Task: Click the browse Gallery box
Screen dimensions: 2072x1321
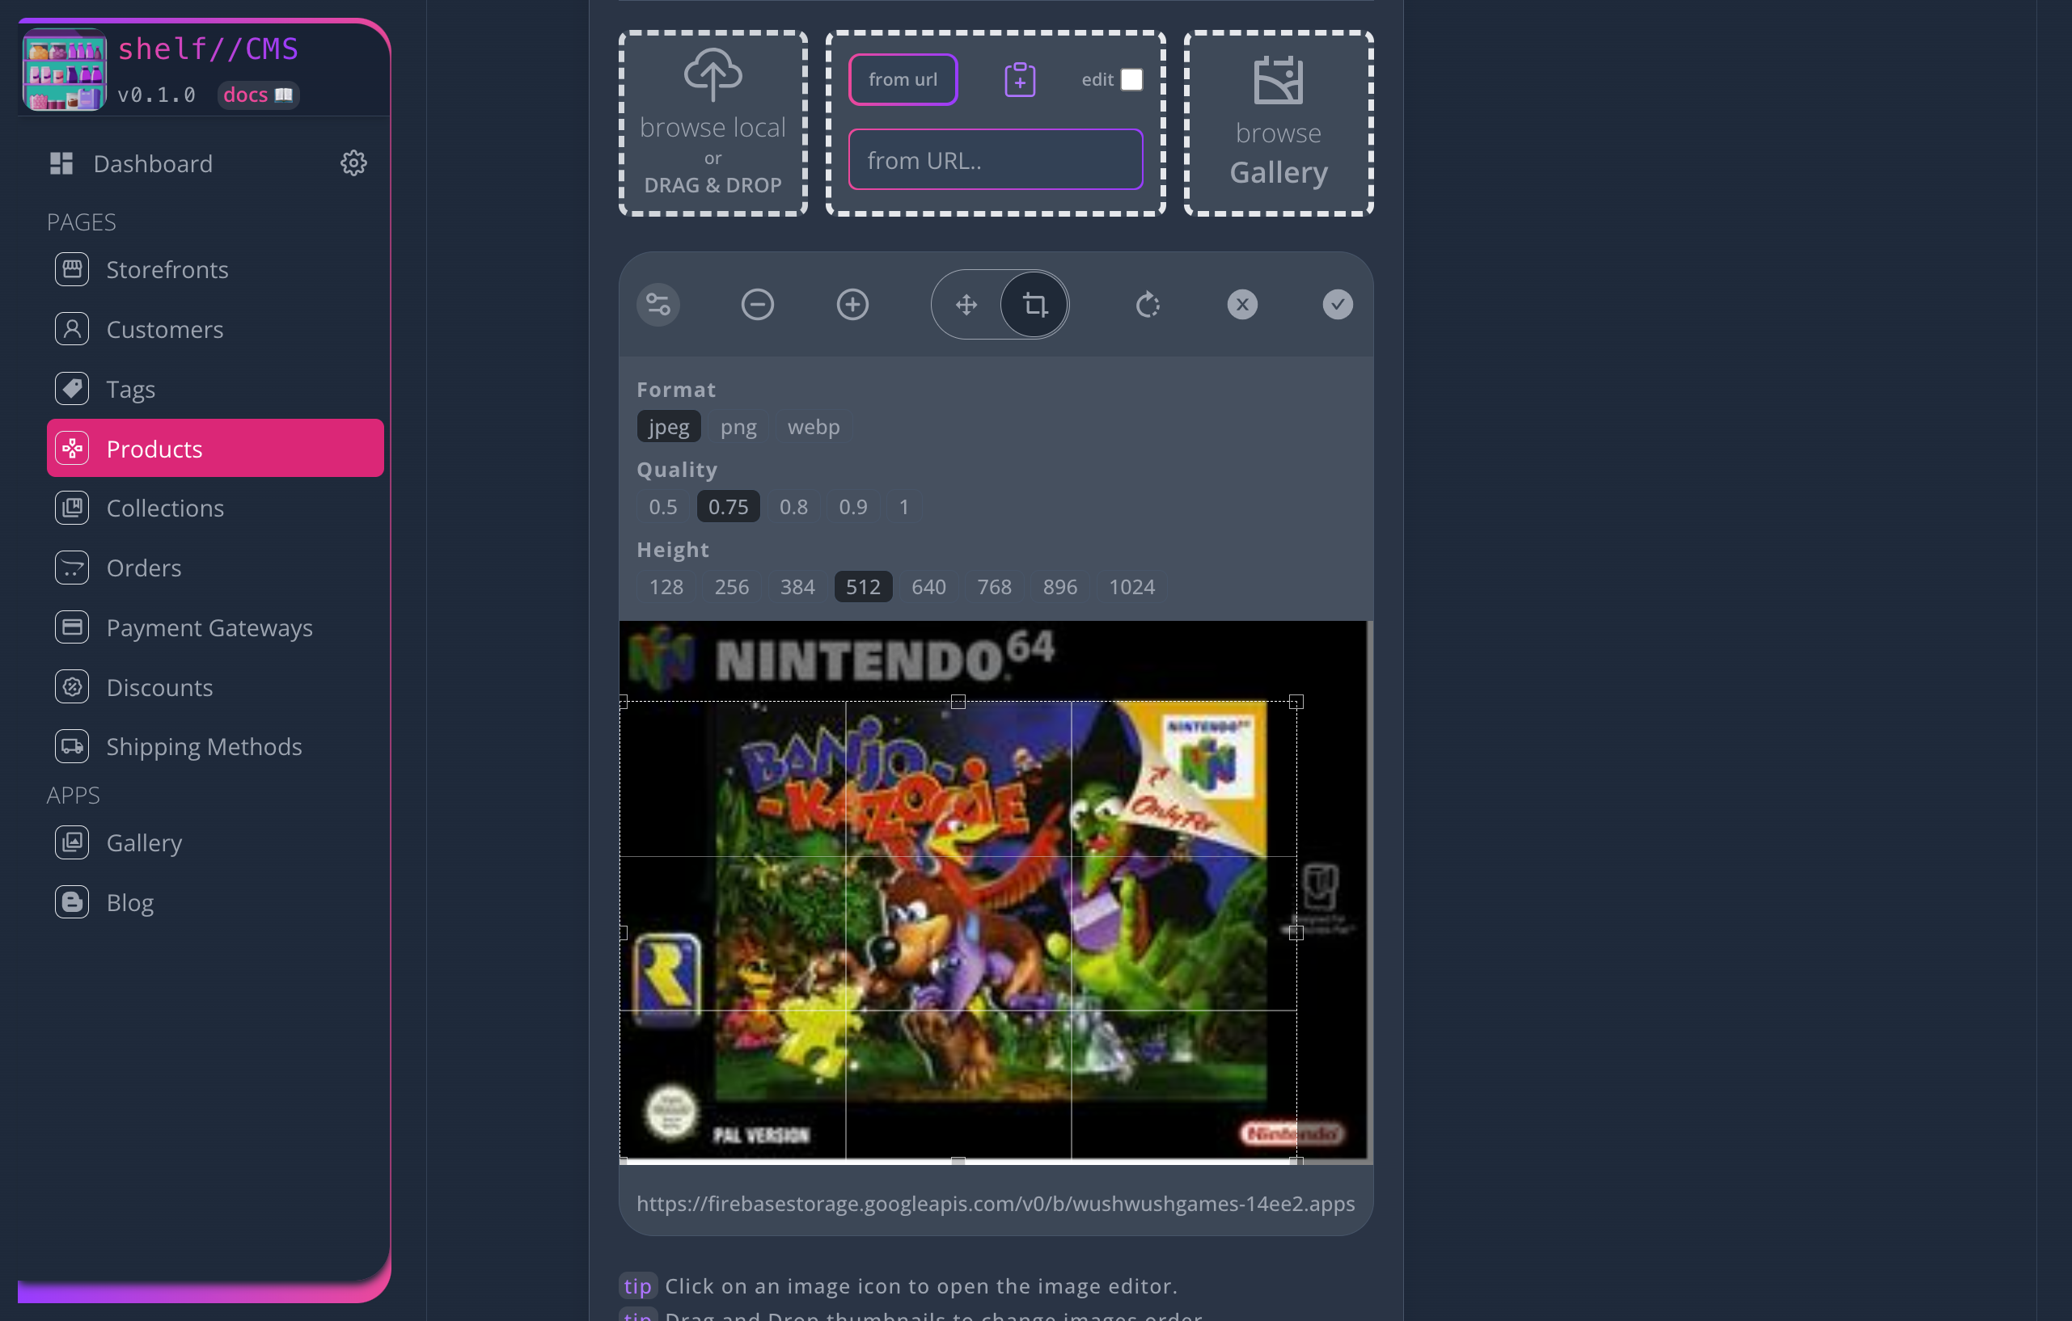Action: (1279, 123)
